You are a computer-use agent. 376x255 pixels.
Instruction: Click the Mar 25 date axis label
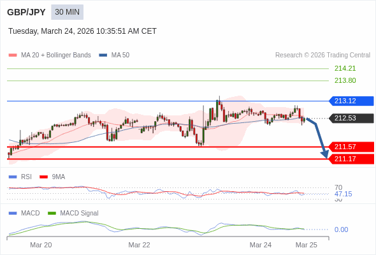307,245
